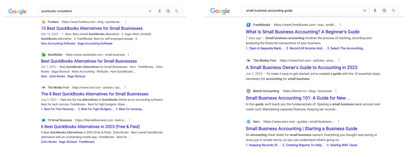Screen dimensions: 408x157
Task: Open the three-dot menu for the fool.com accounting result
Action: tap(339, 61)
